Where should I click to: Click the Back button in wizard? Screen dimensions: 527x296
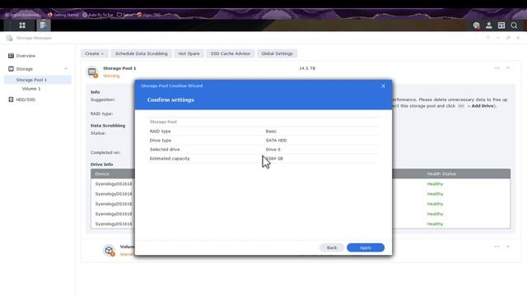tap(332, 247)
